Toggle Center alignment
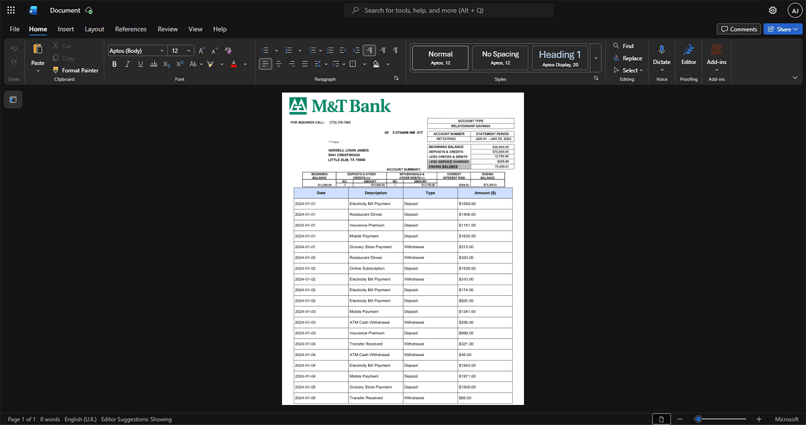Screen dimensions: 806x425 (x=279, y=64)
